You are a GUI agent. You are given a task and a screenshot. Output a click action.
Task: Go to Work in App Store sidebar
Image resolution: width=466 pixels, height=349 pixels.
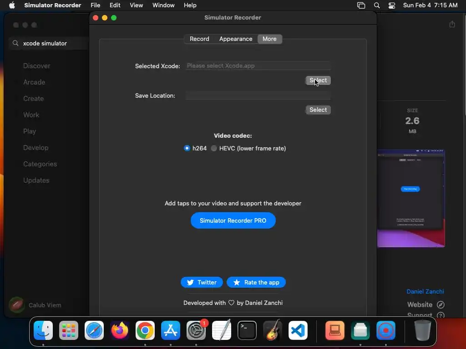click(31, 115)
